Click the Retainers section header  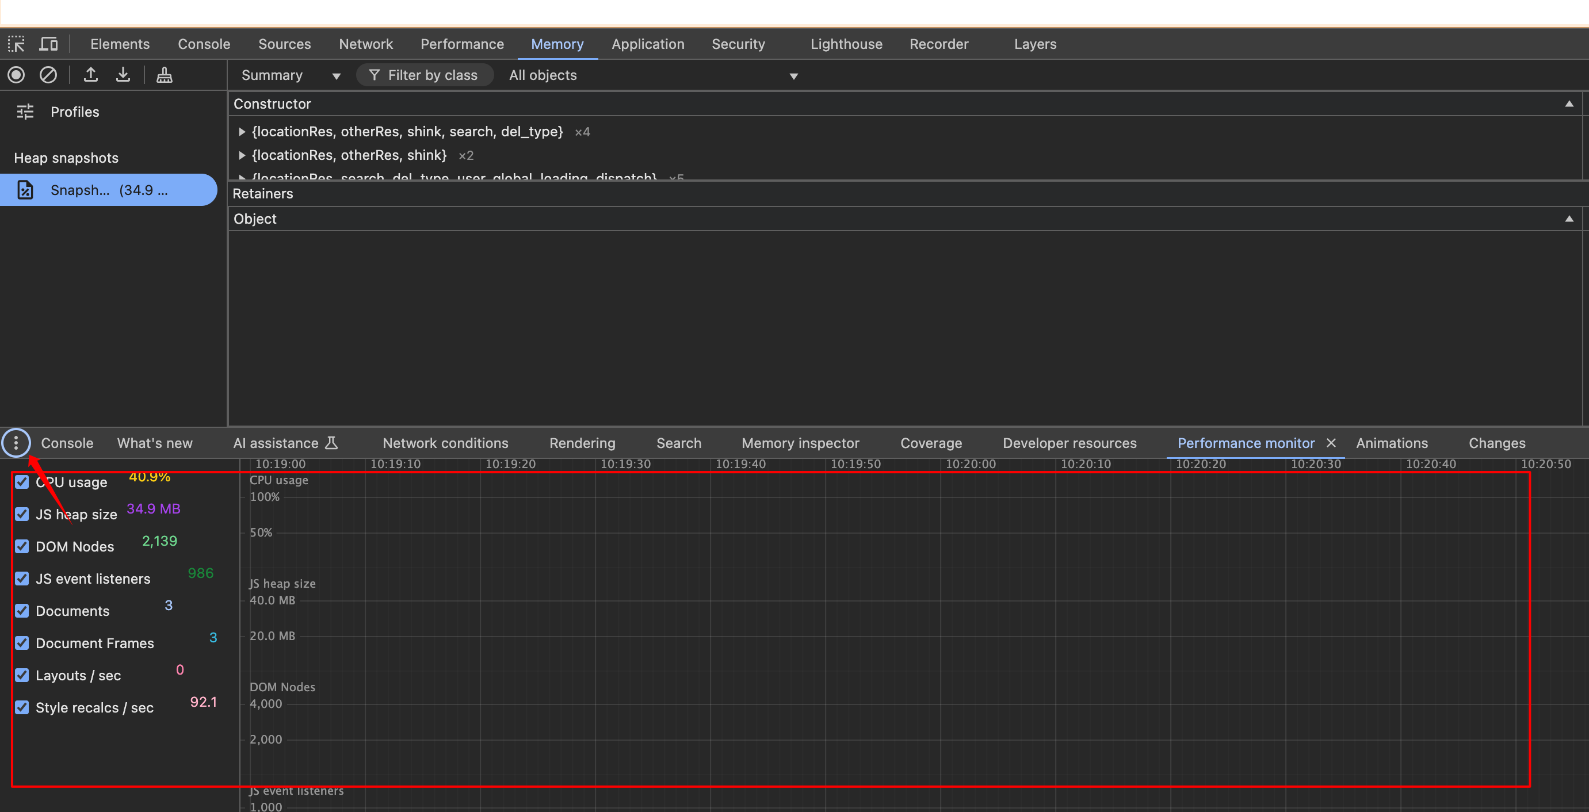pos(908,194)
